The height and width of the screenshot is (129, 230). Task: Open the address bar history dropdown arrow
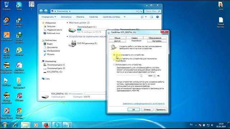[137, 11]
